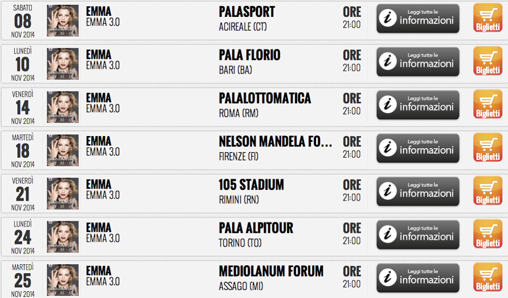Click informazioni button for the Roma concert
The image size is (508, 298).
(x=418, y=105)
